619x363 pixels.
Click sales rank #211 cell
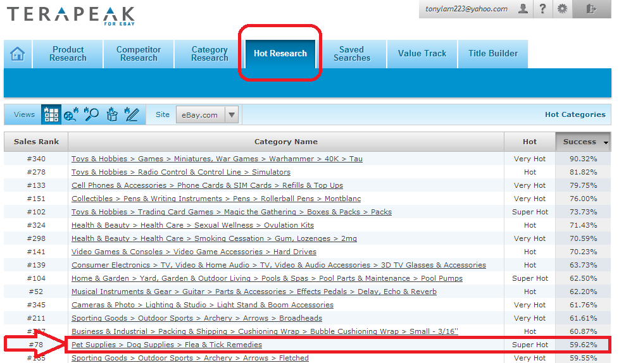click(x=36, y=318)
